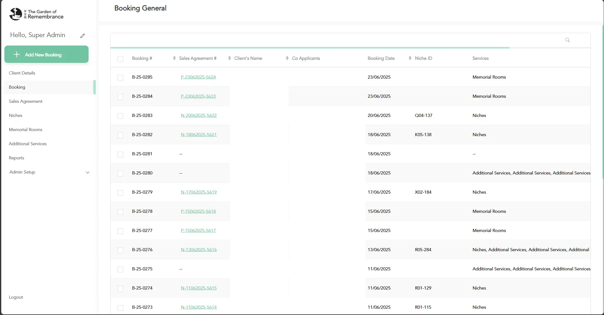Sort by Client's Name column arrows

click(x=287, y=58)
